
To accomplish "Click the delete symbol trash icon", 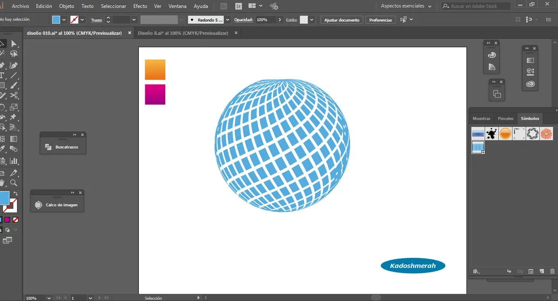I will pos(552,271).
